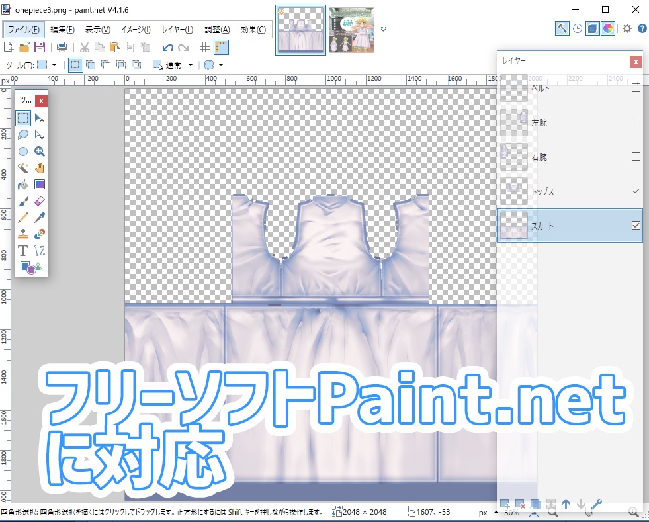The height and width of the screenshot is (522, 649).
Task: Select the Paintbrush tool
Action: (22, 201)
